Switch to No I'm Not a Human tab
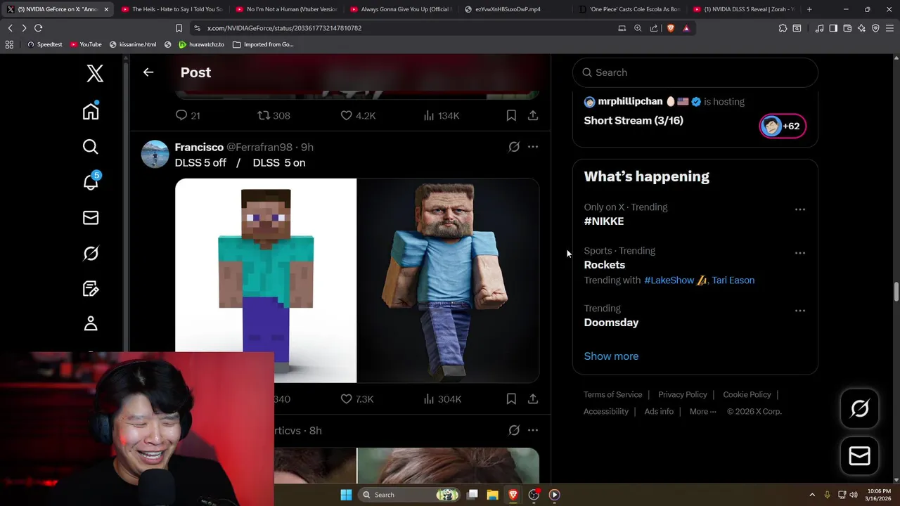The height and width of the screenshot is (506, 900). (x=286, y=9)
